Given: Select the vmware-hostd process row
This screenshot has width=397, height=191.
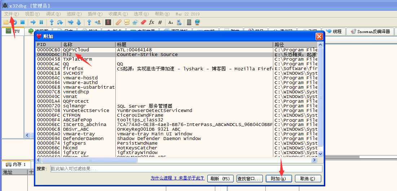Looking at the screenshot, I should point(176,78).
